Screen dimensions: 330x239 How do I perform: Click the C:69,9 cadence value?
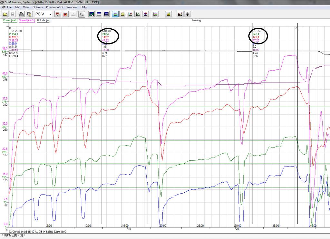coord(13,44)
